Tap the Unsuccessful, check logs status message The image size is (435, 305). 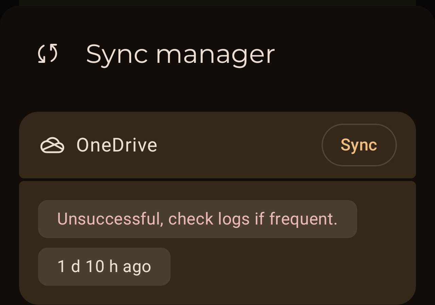[x=197, y=219]
